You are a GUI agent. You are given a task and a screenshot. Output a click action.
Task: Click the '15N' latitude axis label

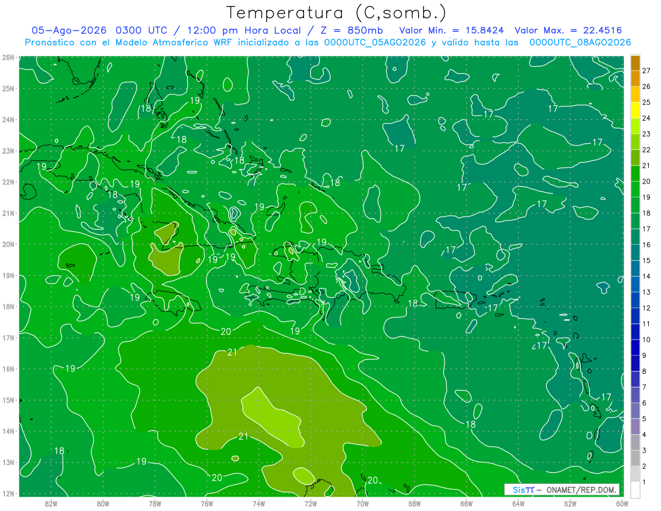click(8, 400)
